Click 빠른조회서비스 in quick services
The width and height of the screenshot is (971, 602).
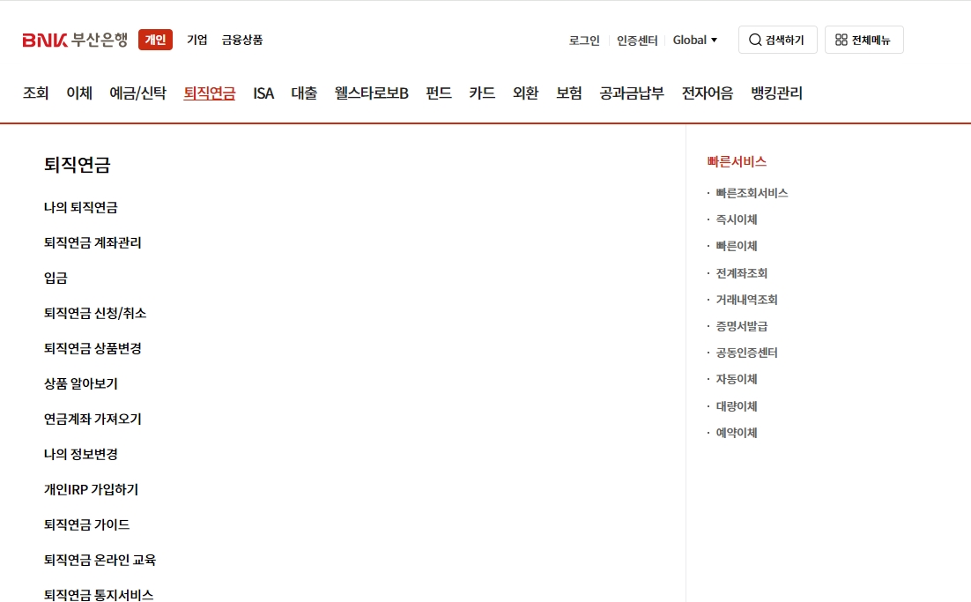[752, 192]
